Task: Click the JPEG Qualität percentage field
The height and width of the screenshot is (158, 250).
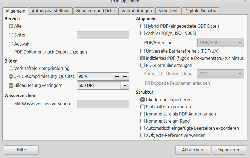Action: point(95,77)
